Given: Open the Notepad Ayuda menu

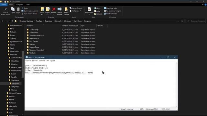Looking at the screenshot, I should (x=52, y=61).
